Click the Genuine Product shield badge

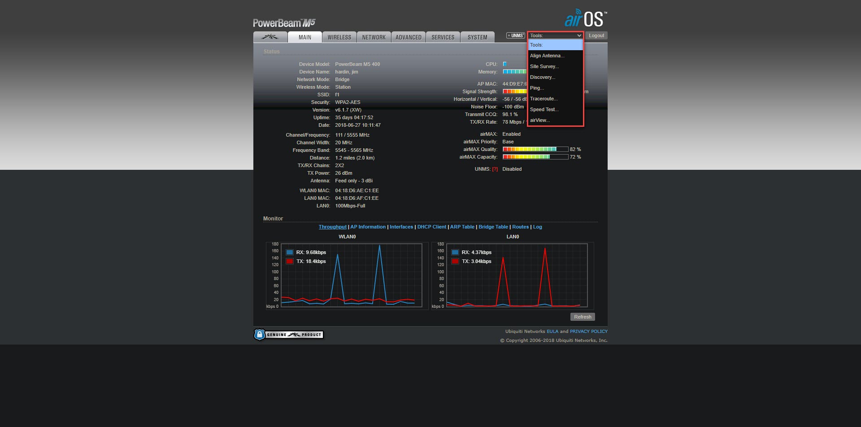tap(288, 335)
